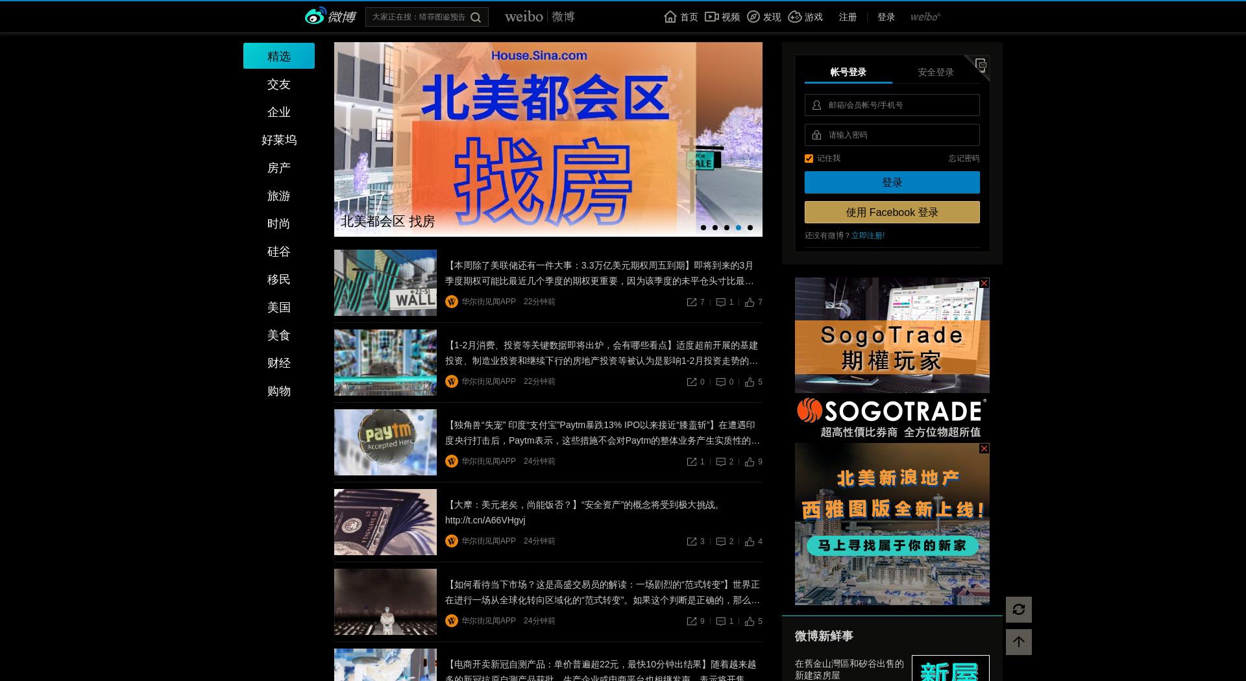
Task: Like the 1-2月消费 post
Action: tap(750, 382)
